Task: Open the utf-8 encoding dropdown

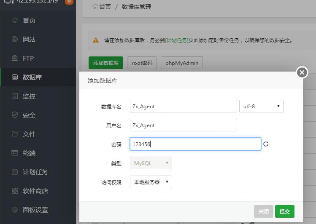Action: click(x=261, y=106)
